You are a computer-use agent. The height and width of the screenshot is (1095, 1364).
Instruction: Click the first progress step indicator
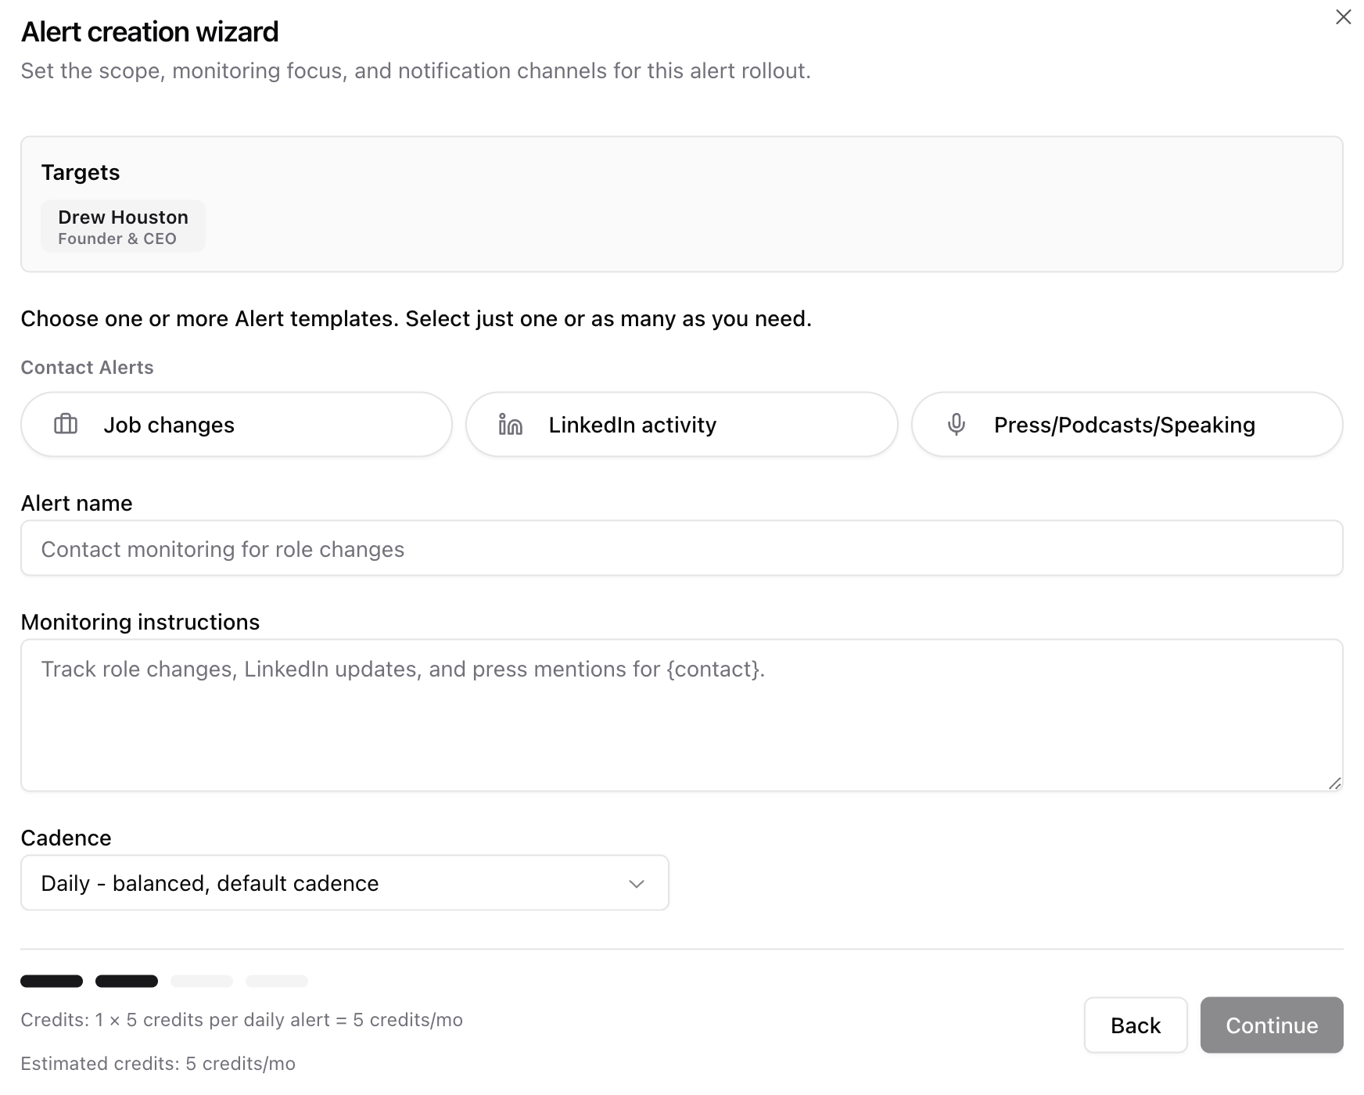(52, 981)
